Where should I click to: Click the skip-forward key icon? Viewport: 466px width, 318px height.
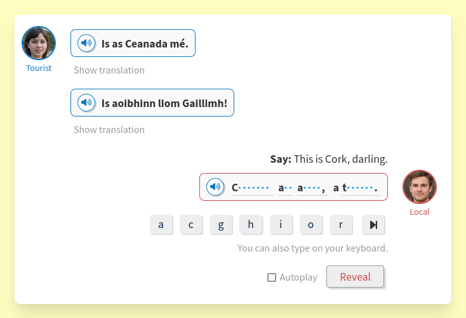pyautogui.click(x=373, y=225)
